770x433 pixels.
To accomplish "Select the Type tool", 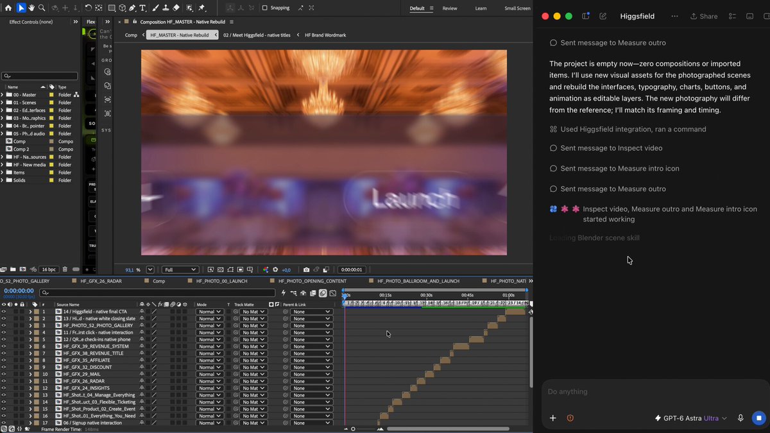I will [x=142, y=8].
